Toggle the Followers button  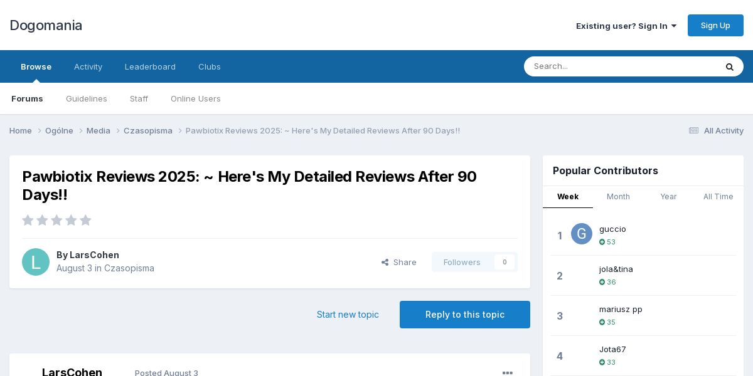474,262
